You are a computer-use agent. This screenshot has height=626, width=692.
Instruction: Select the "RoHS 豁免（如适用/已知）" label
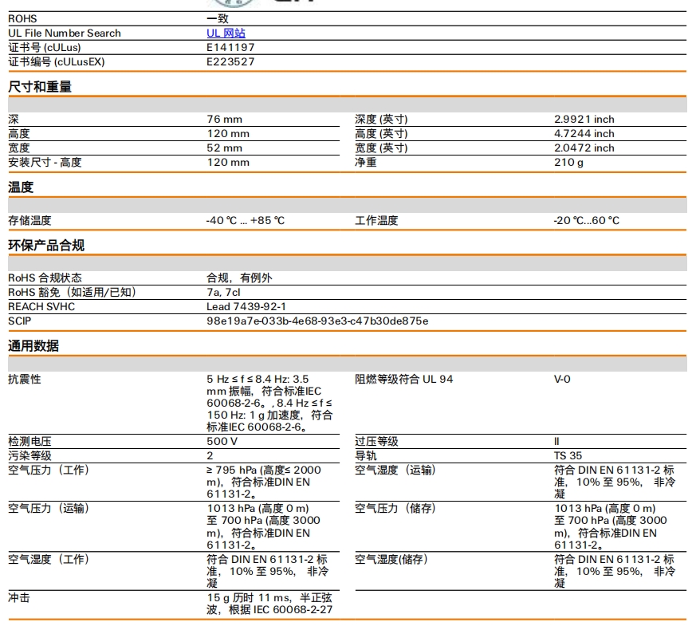point(73,292)
